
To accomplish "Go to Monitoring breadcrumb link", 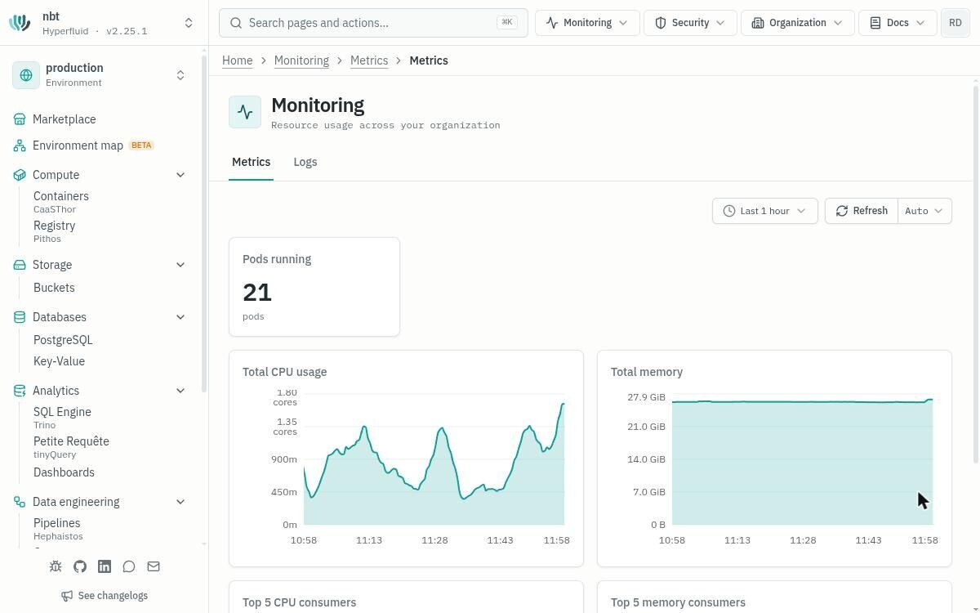I will [301, 60].
